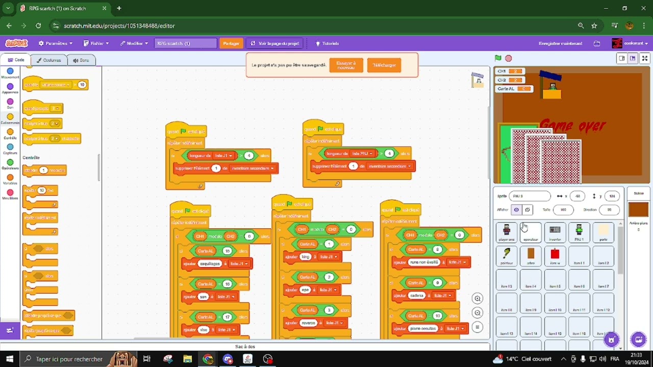Zoom in the code workspace
Image resolution: width=653 pixels, height=367 pixels.
[x=478, y=299]
